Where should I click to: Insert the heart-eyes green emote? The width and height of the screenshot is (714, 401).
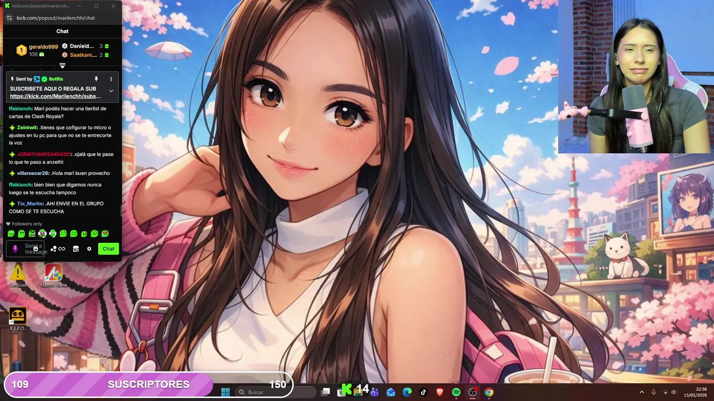click(105, 234)
